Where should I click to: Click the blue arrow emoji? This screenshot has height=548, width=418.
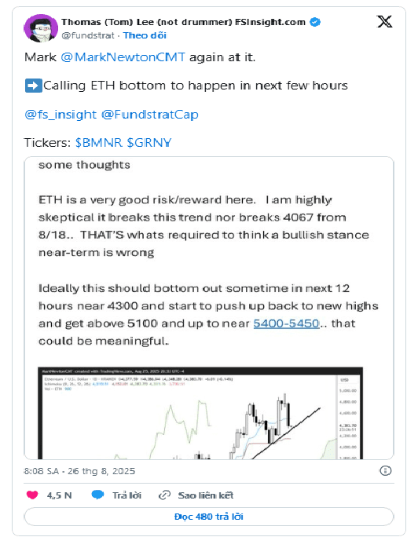(33, 86)
